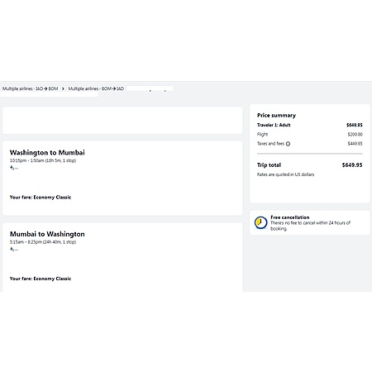Select the Mumbai to Washington heading

tap(47, 234)
